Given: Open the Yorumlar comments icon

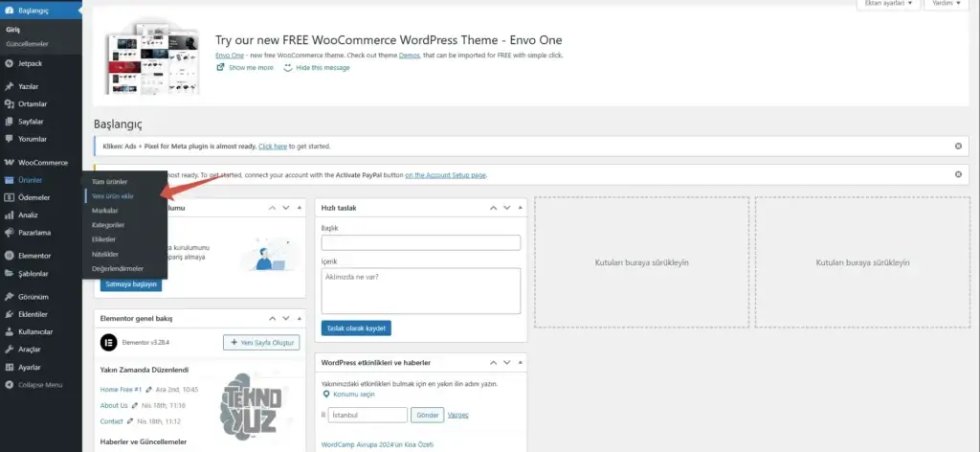Looking at the screenshot, I should coord(9,139).
